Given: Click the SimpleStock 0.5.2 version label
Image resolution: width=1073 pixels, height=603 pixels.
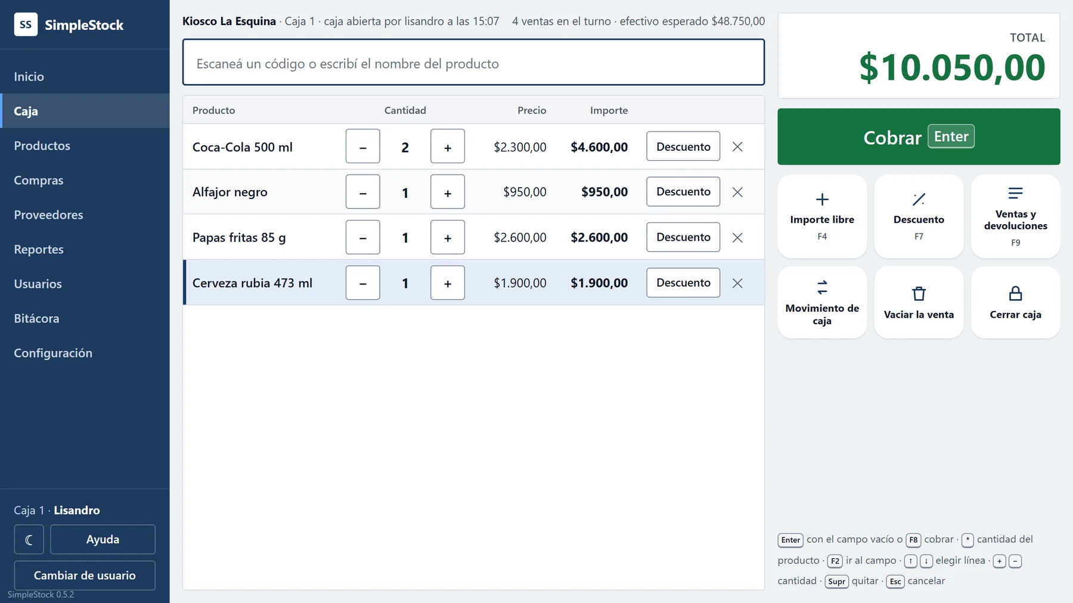Looking at the screenshot, I should (41, 595).
